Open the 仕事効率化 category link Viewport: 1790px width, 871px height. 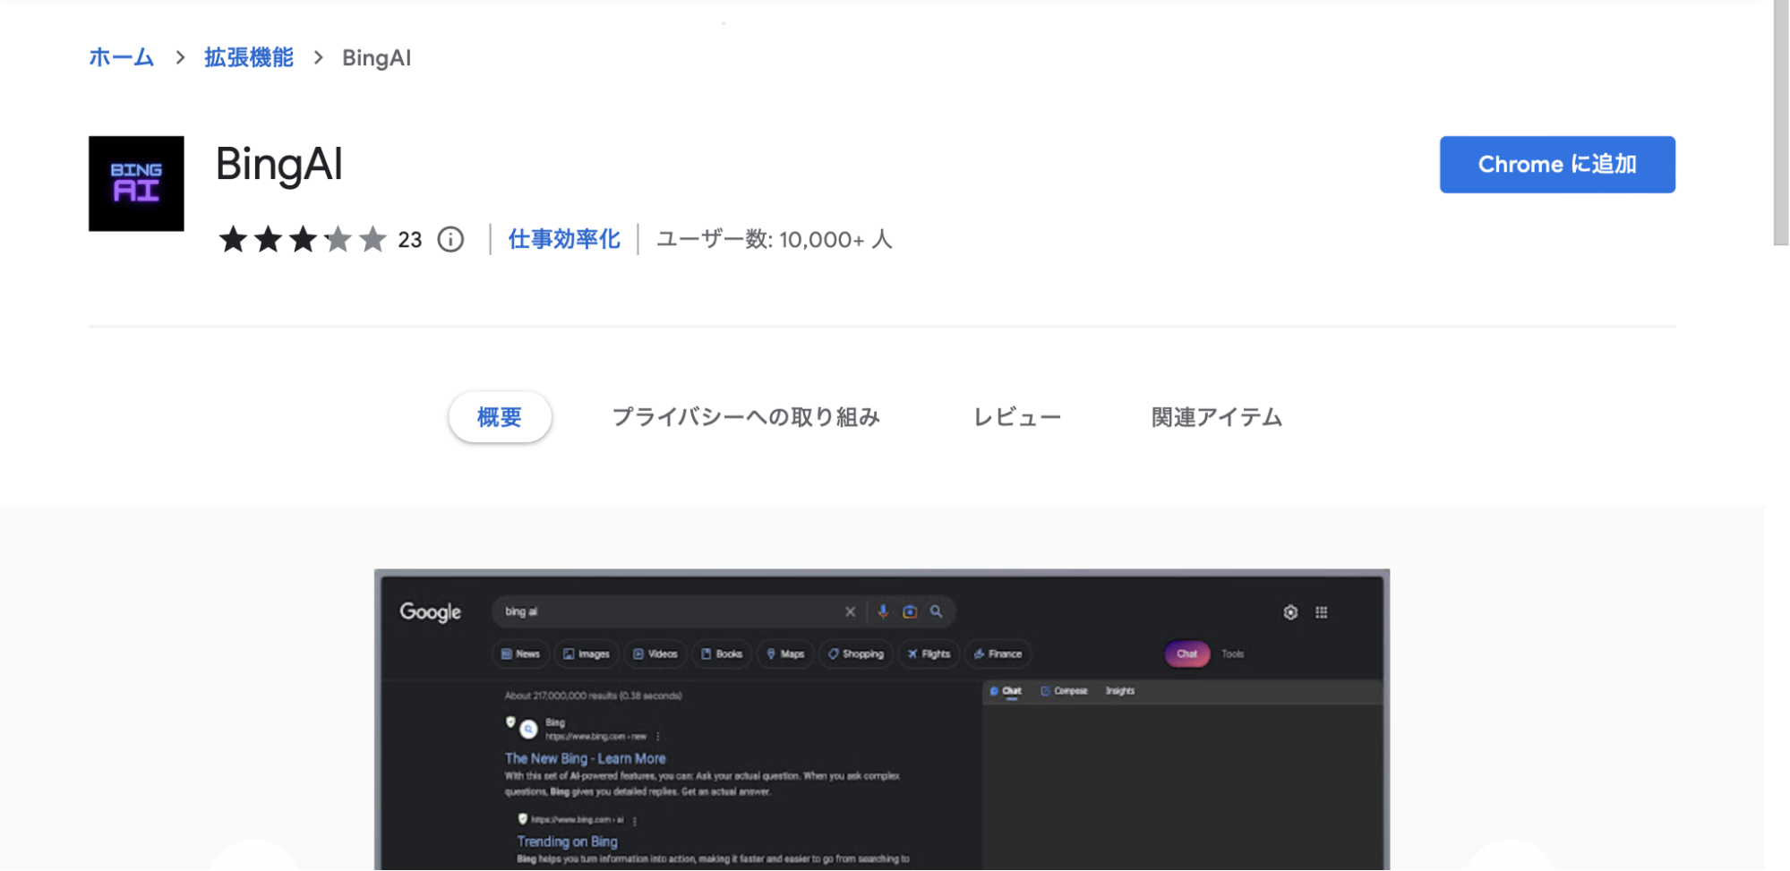564,240
